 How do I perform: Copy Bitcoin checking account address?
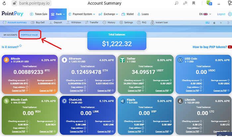point(21,87)
